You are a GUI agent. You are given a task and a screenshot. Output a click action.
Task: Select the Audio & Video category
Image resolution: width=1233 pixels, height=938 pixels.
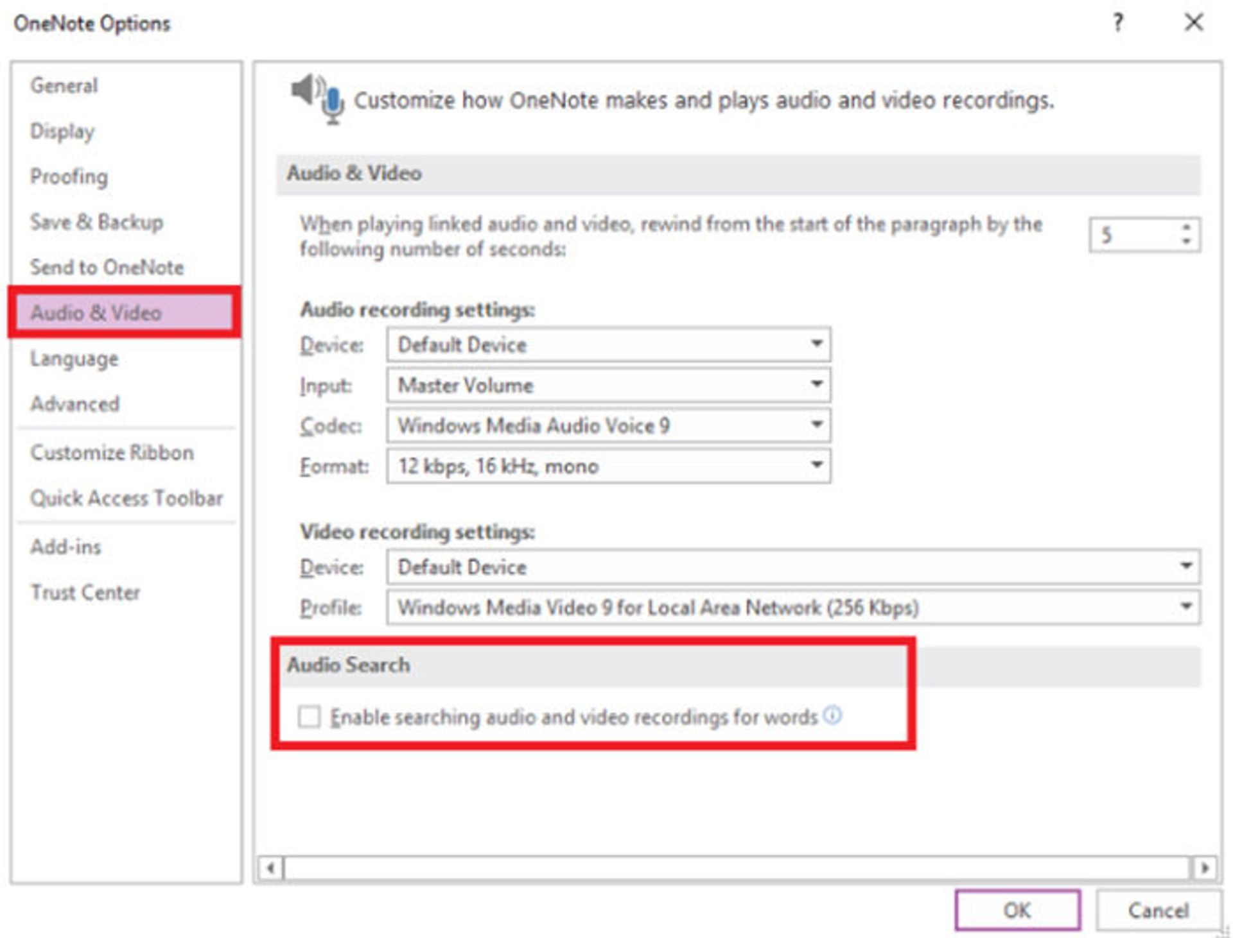[96, 313]
